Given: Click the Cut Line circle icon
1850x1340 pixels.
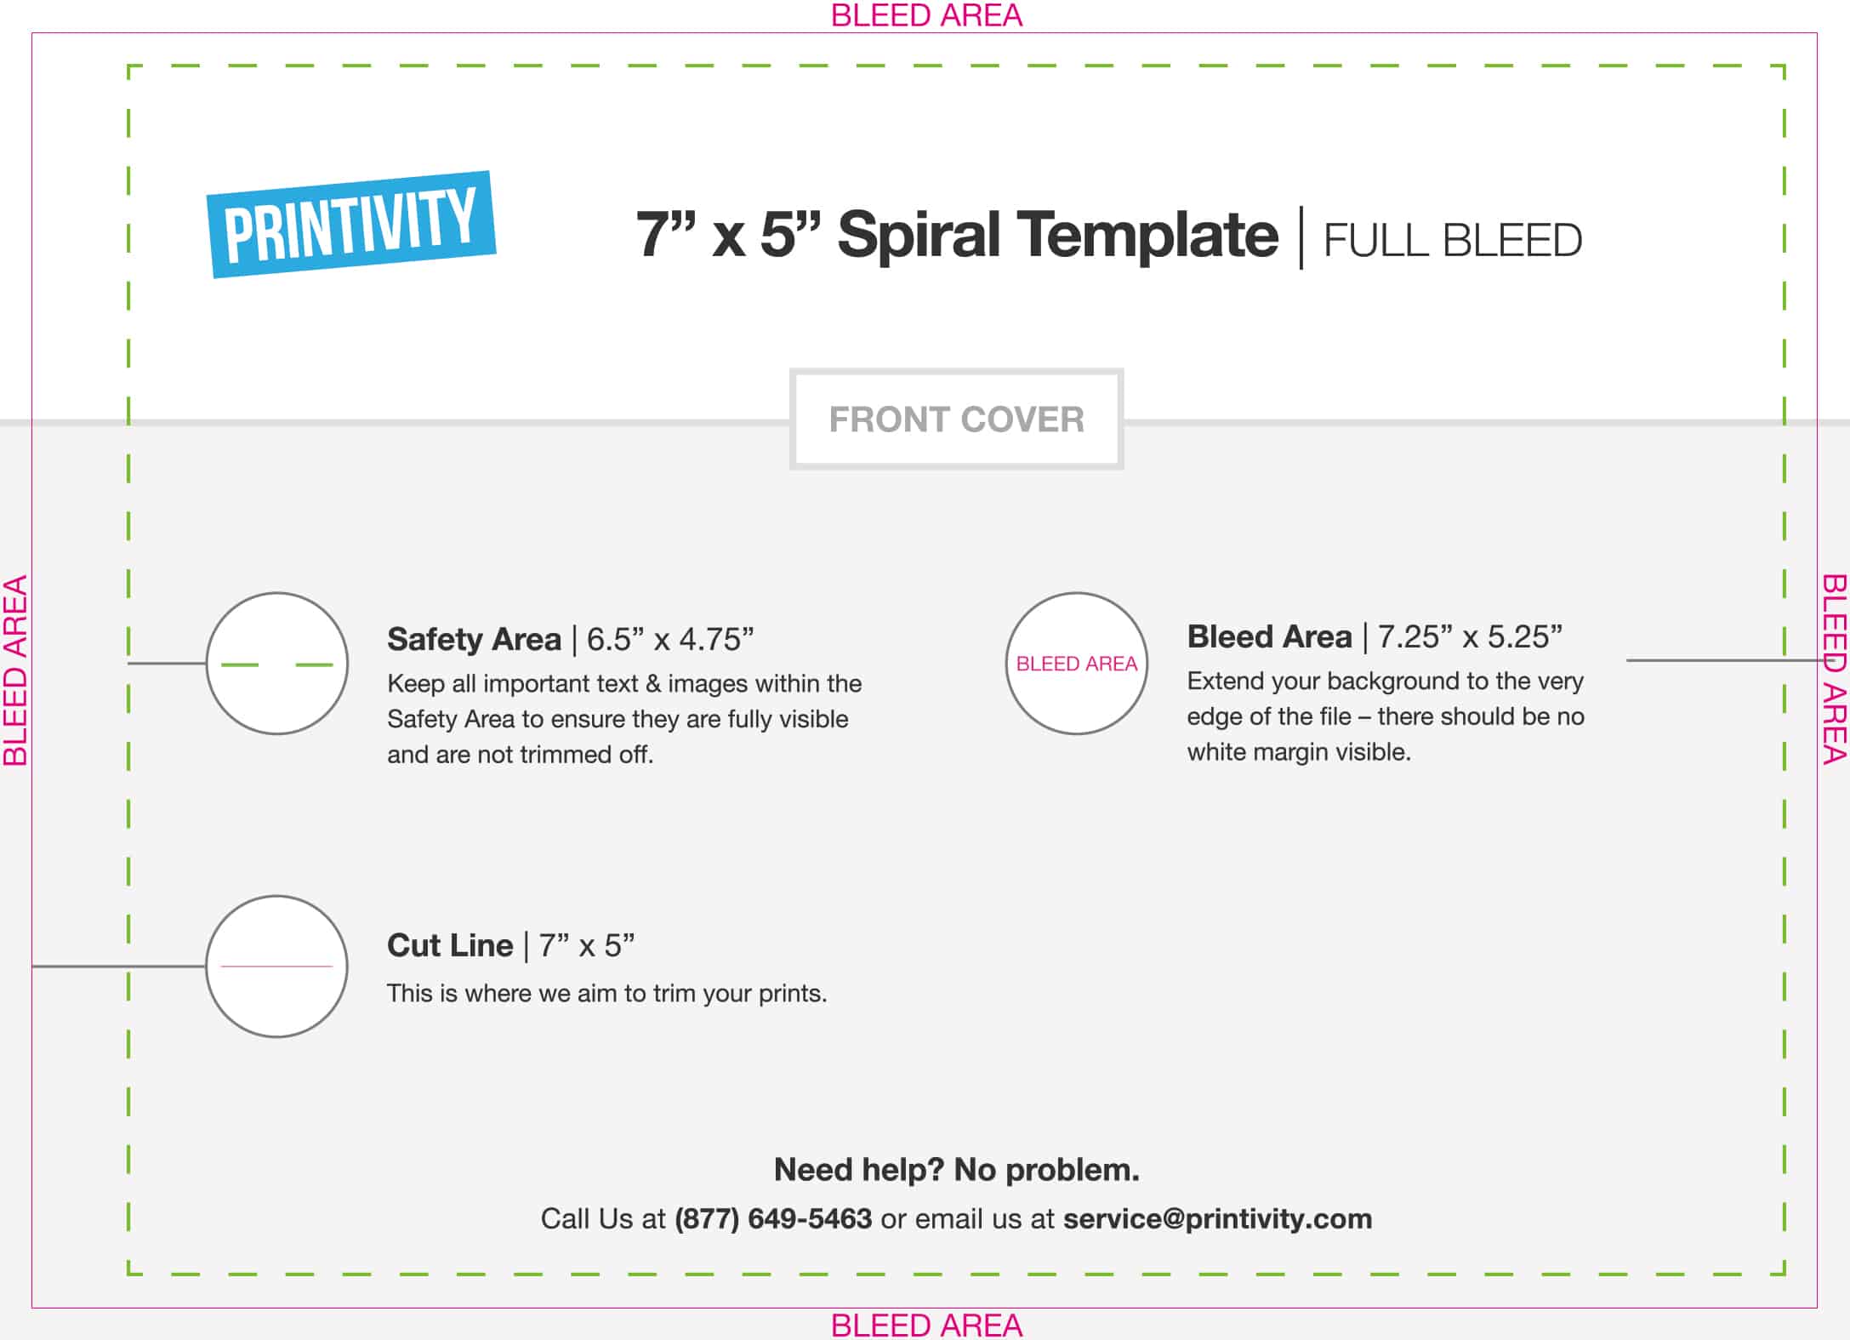Looking at the screenshot, I should pyautogui.click(x=277, y=967).
